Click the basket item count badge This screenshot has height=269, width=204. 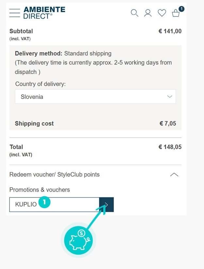(181, 9)
